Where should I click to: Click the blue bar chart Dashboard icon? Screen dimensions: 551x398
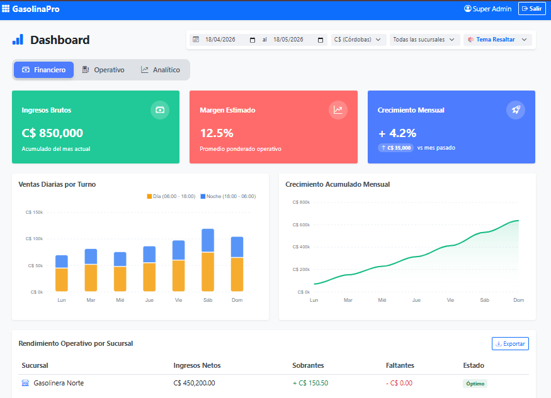18,40
